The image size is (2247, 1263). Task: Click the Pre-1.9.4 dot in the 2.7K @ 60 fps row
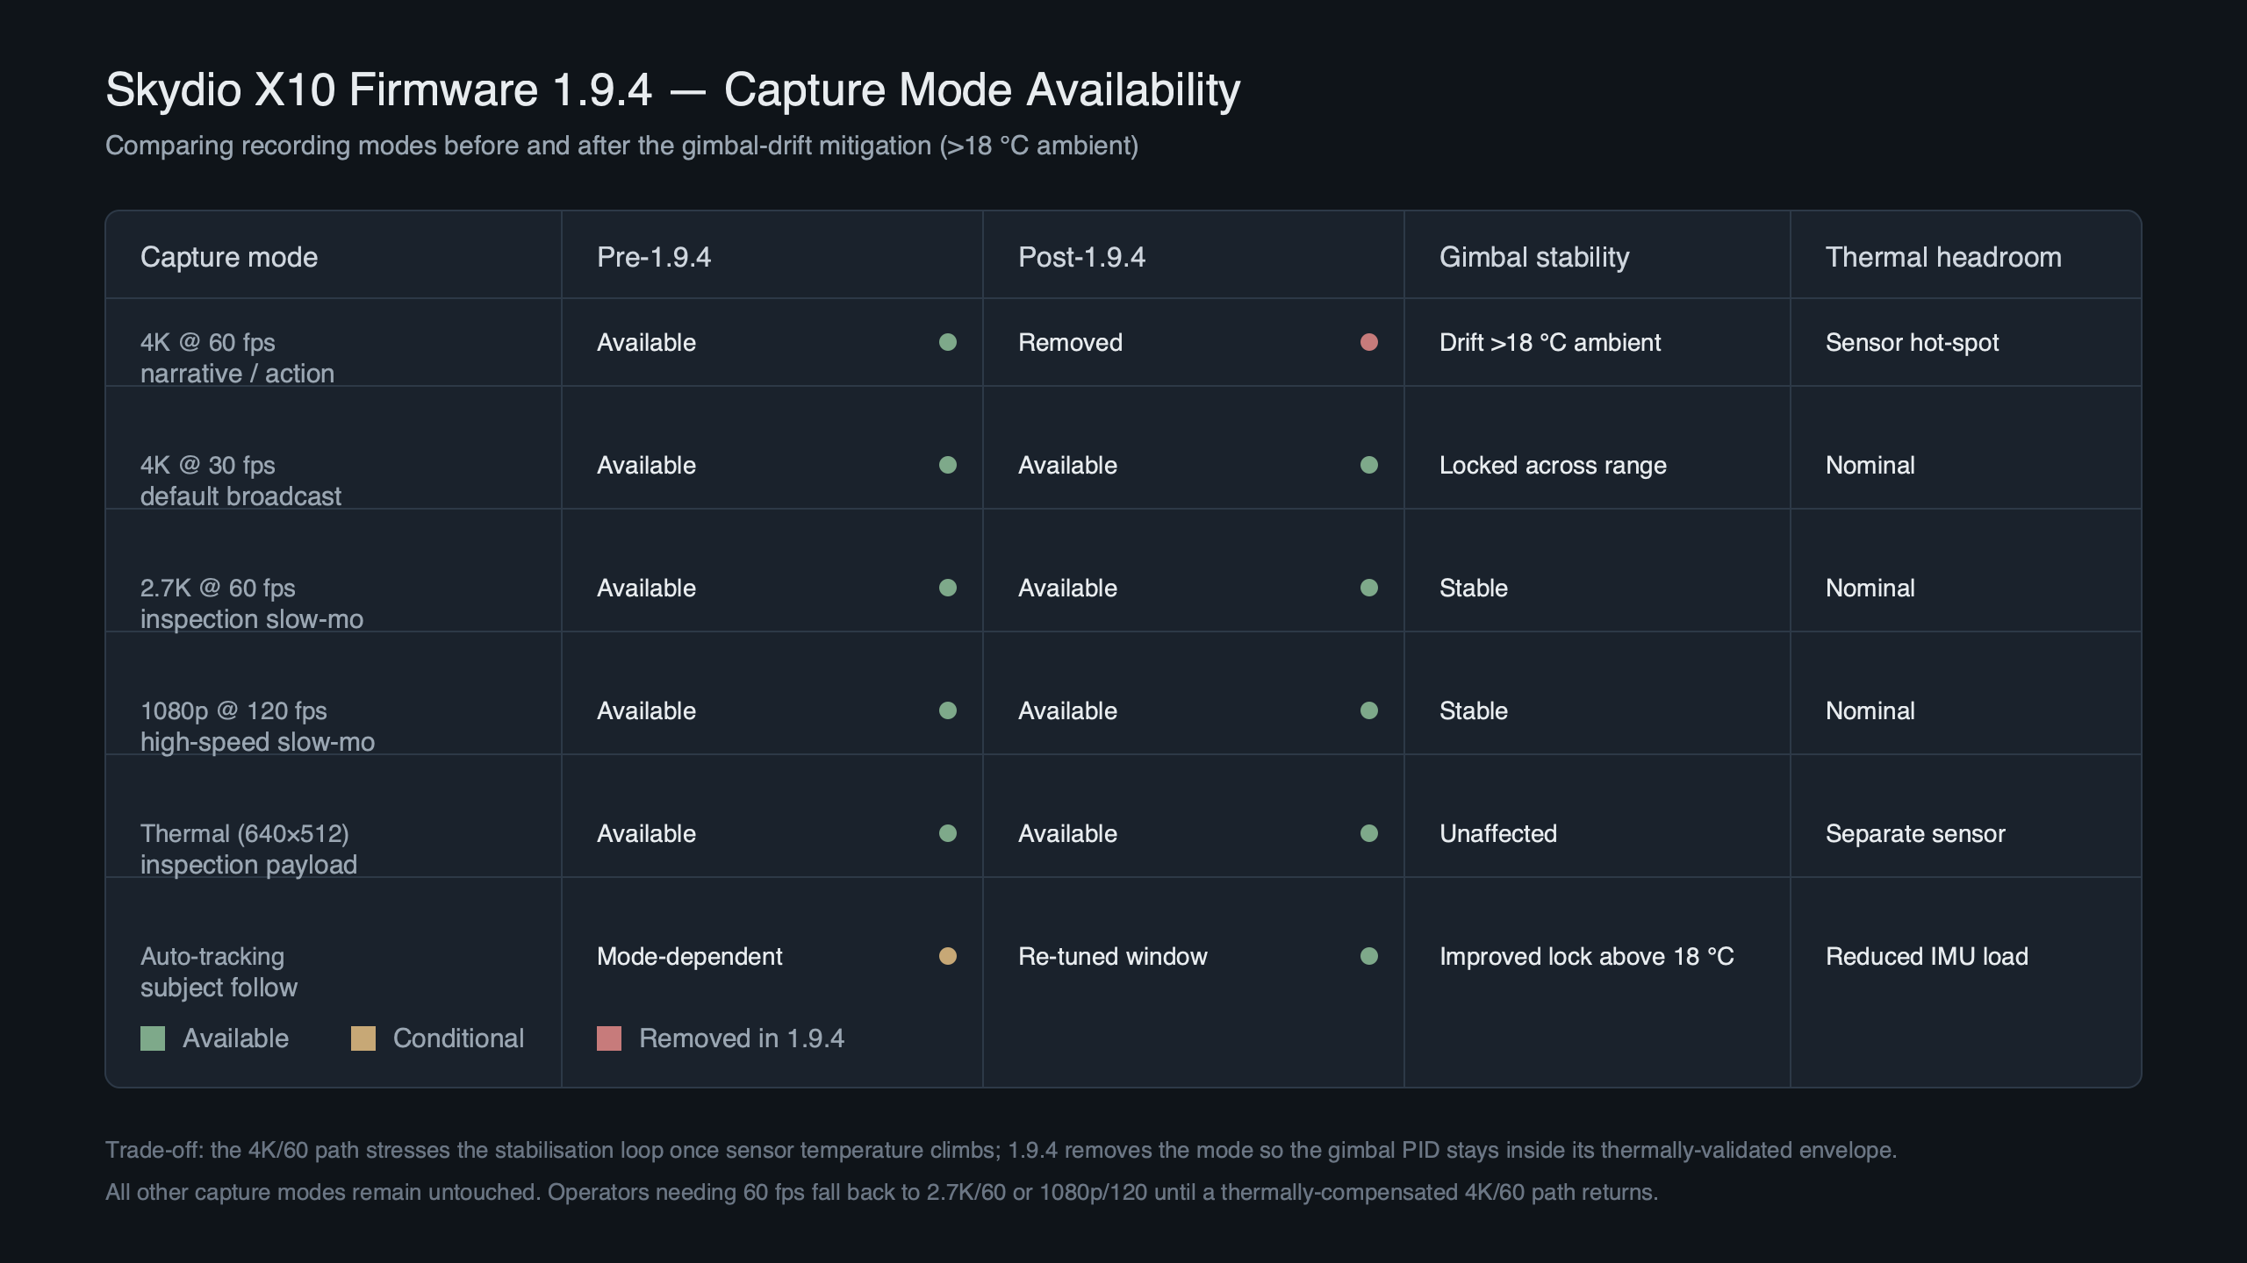click(947, 588)
